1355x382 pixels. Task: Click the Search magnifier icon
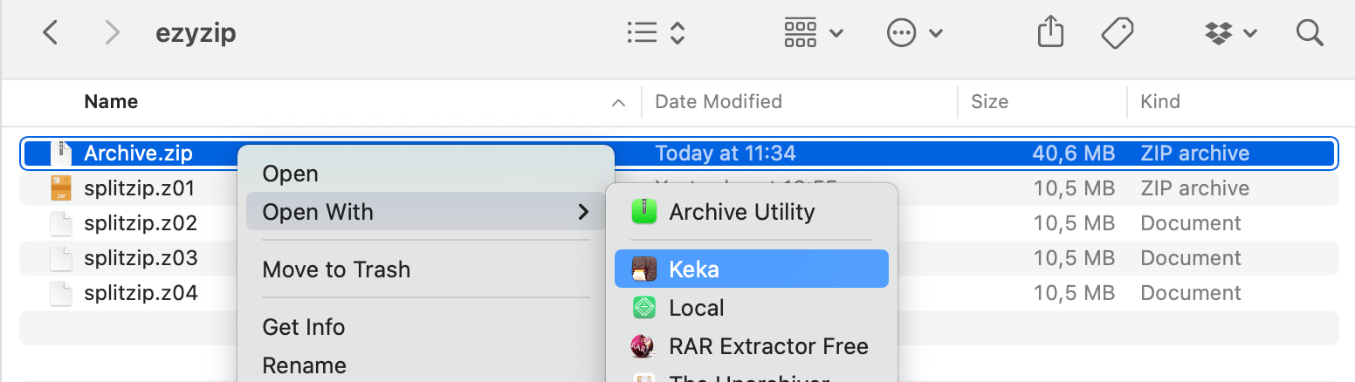[x=1310, y=33]
